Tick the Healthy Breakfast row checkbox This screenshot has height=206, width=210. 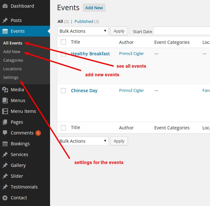point(63,54)
